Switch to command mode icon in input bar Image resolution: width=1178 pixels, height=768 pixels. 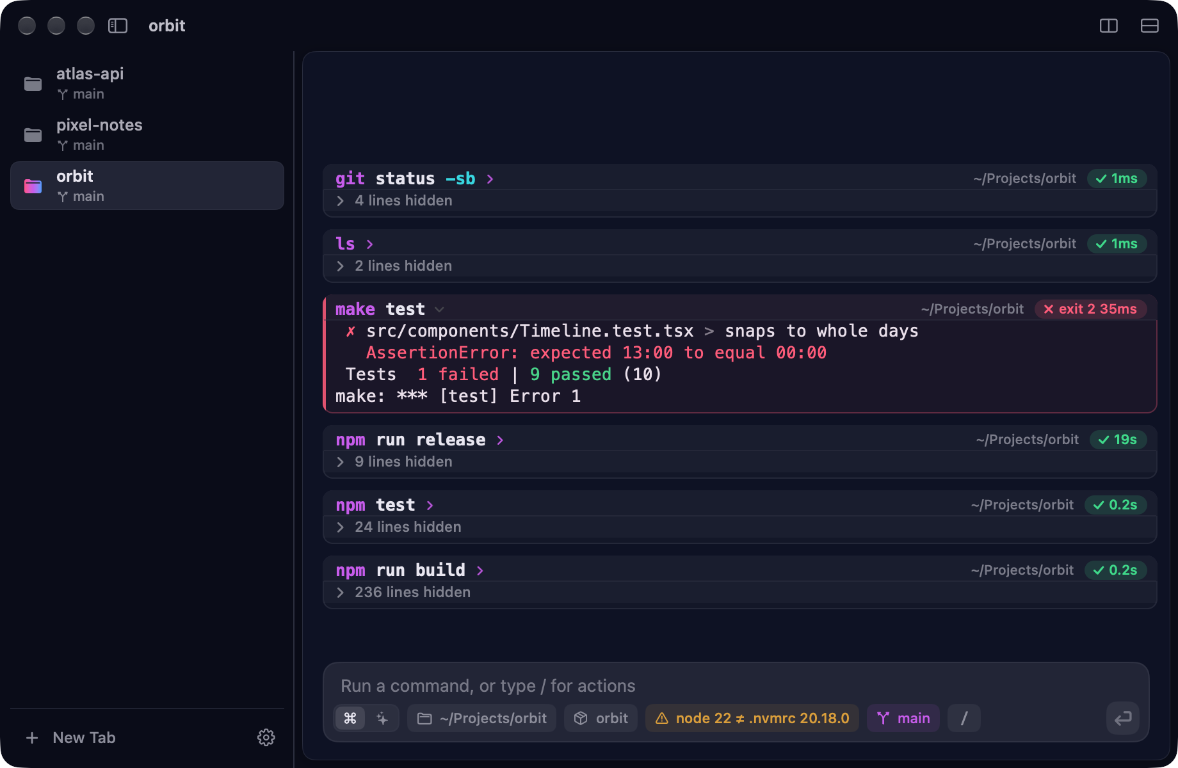coord(350,718)
